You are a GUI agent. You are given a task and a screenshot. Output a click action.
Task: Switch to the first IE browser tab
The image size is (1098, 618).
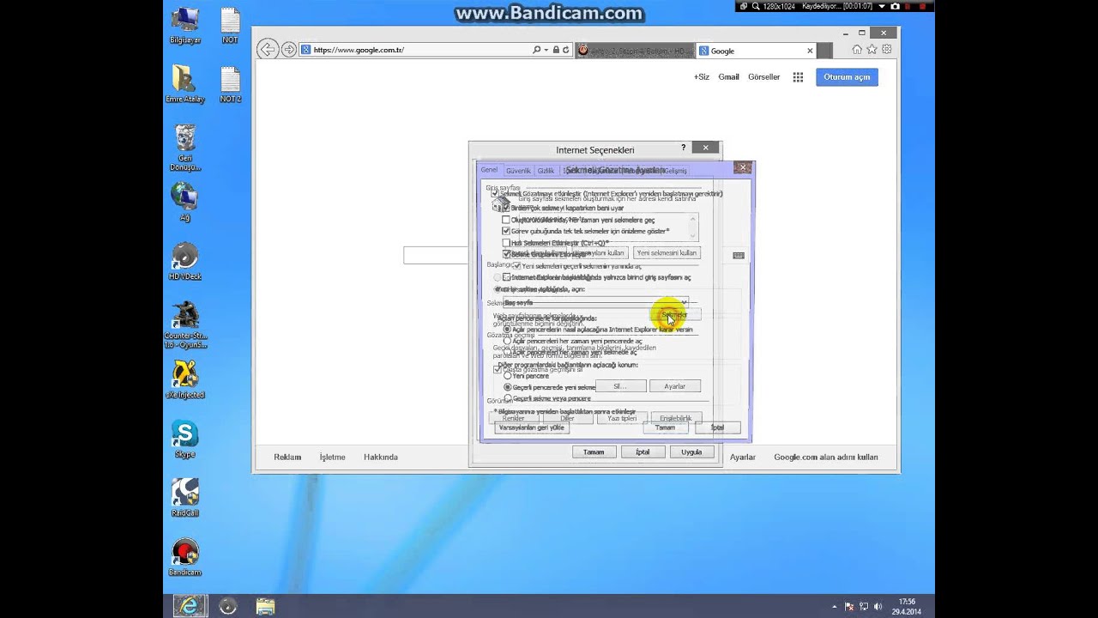(x=634, y=51)
